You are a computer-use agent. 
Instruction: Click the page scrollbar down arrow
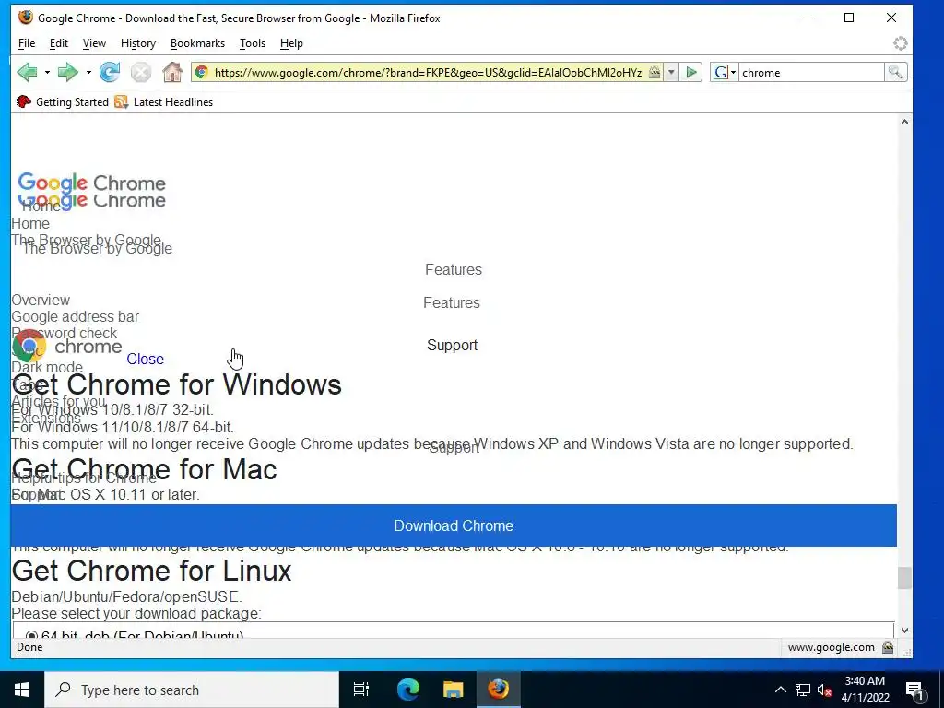904,631
